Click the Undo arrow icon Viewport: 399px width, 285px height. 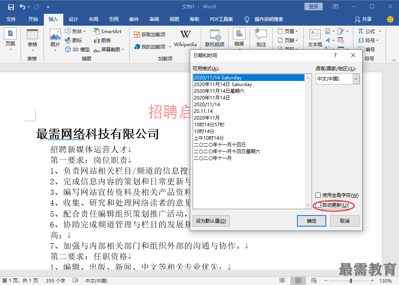(23, 7)
